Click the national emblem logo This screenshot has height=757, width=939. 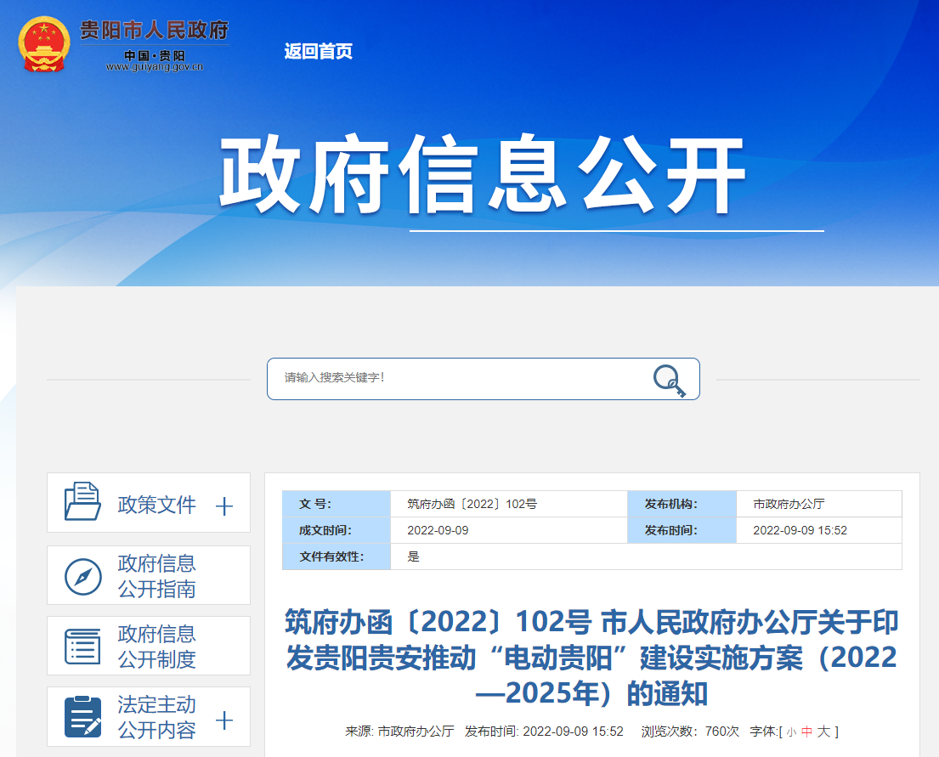43,44
